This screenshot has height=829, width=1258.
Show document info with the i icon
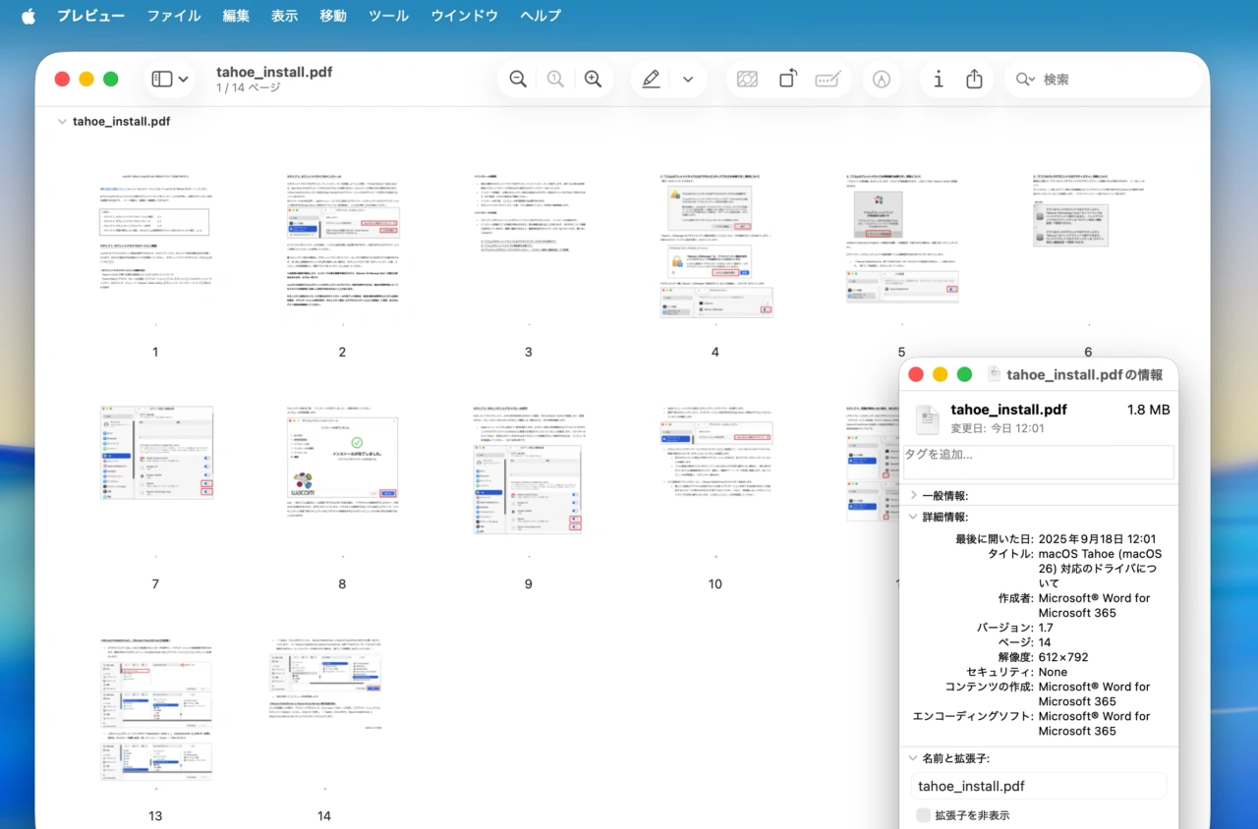point(938,79)
